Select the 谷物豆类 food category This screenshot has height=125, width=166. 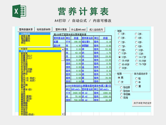coord(34,34)
